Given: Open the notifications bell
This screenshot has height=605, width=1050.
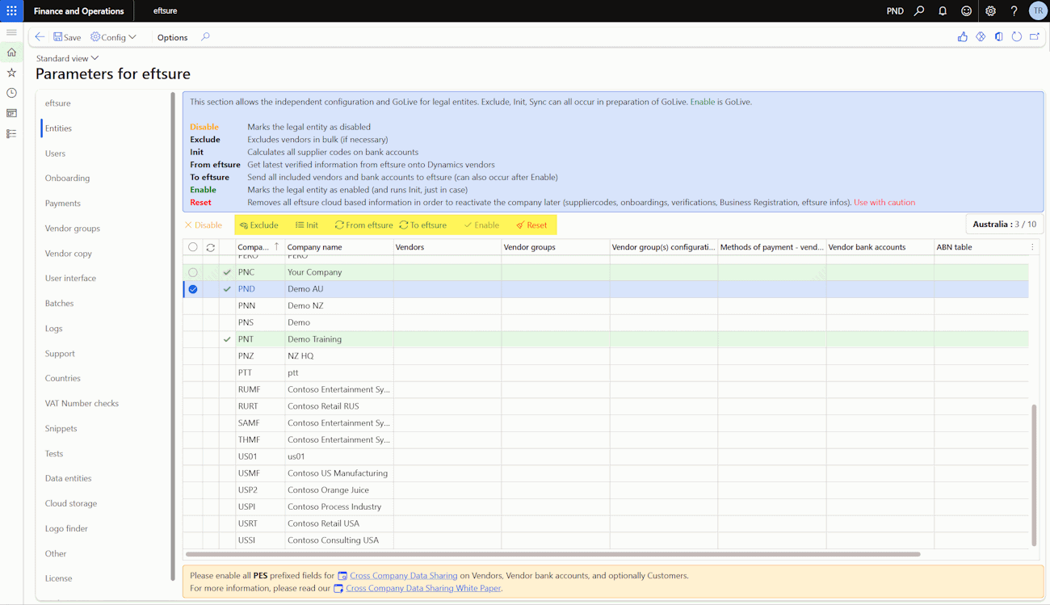Looking at the screenshot, I should 943,11.
